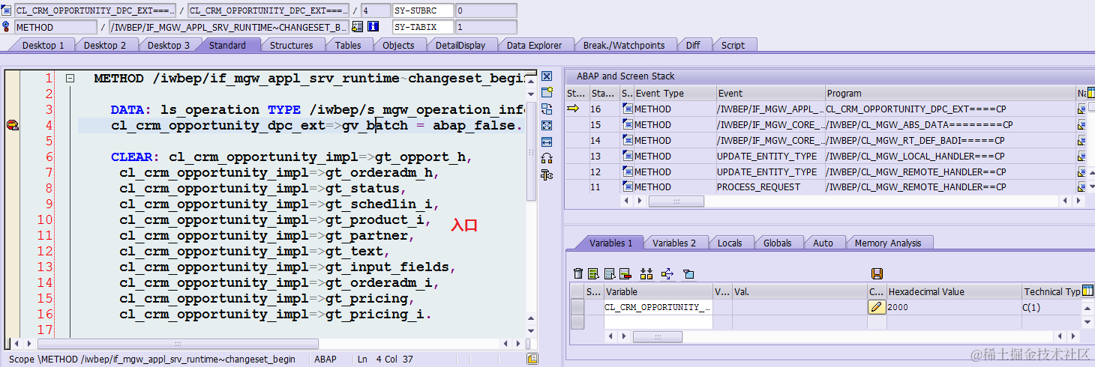Switch to the Desktop 1 tab
This screenshot has height=367, width=1095.
(x=43, y=45)
